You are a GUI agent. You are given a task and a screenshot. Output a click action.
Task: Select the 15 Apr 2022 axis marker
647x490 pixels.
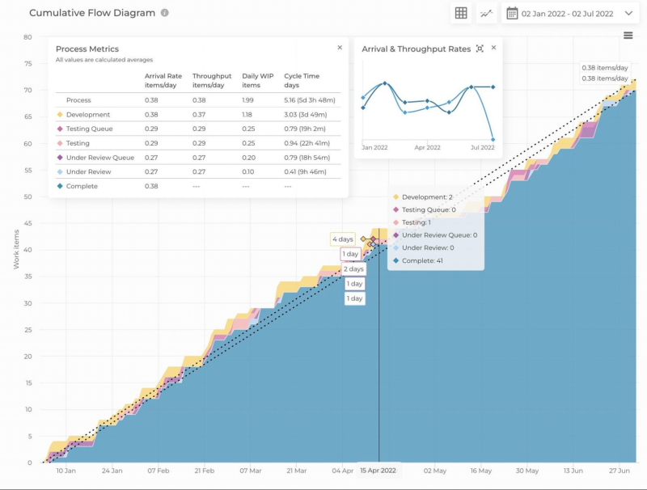pos(377,469)
